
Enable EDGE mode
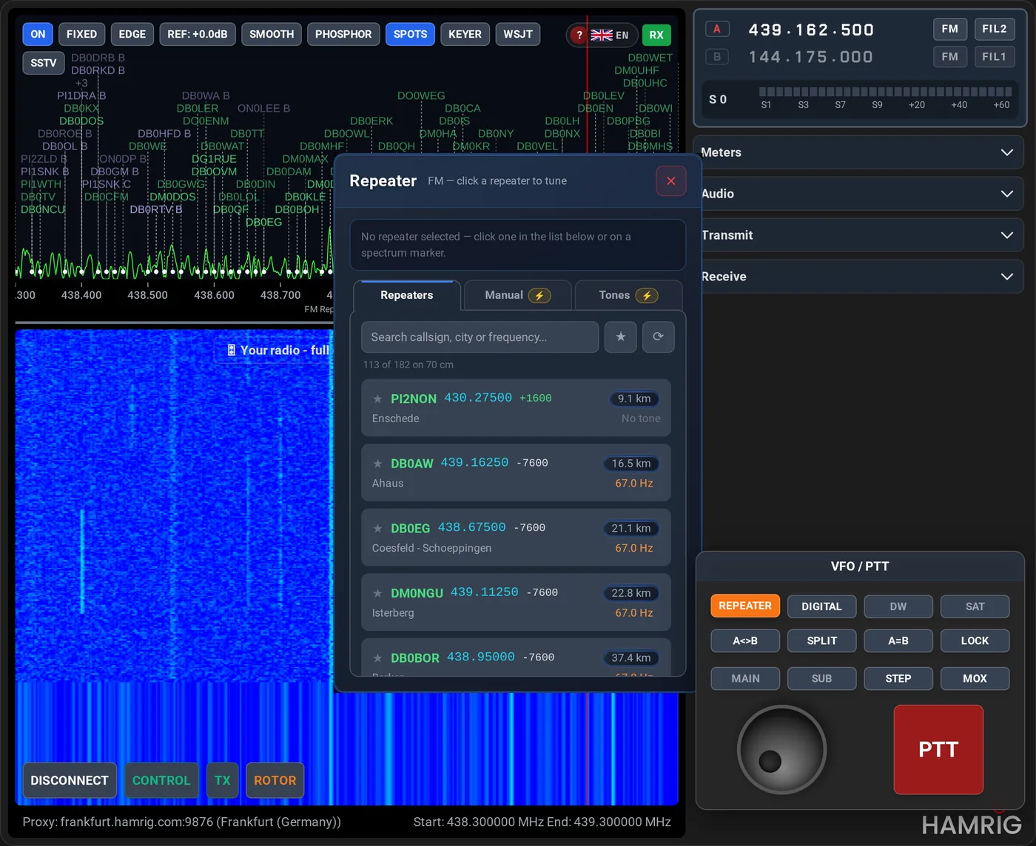pyautogui.click(x=132, y=34)
